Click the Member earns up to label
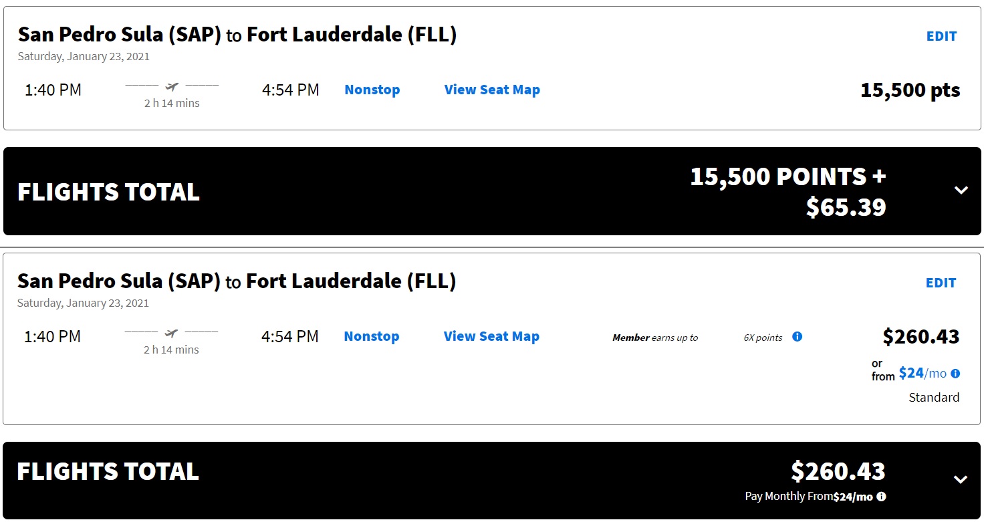The image size is (984, 522). point(655,338)
